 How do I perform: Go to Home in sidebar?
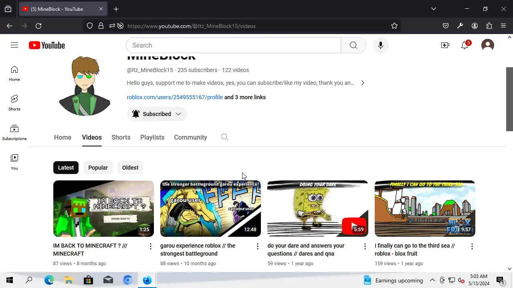point(14,74)
